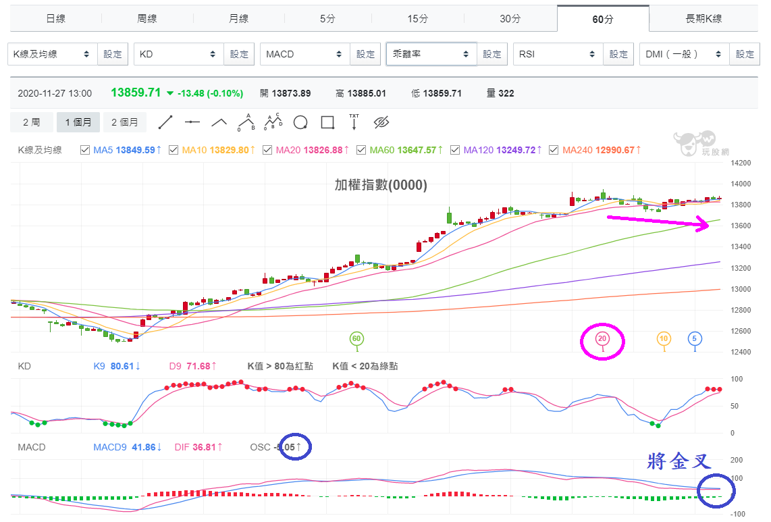This screenshot has height=522, width=771.
Task: Click the 開 13873.89 opening price
Action: pyautogui.click(x=285, y=93)
